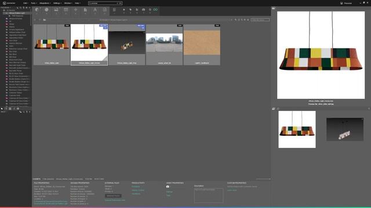
Task: Click the Description text box
Action: (x=209, y=195)
